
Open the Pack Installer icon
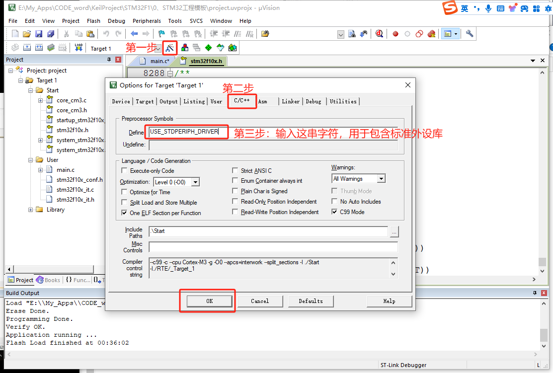233,48
